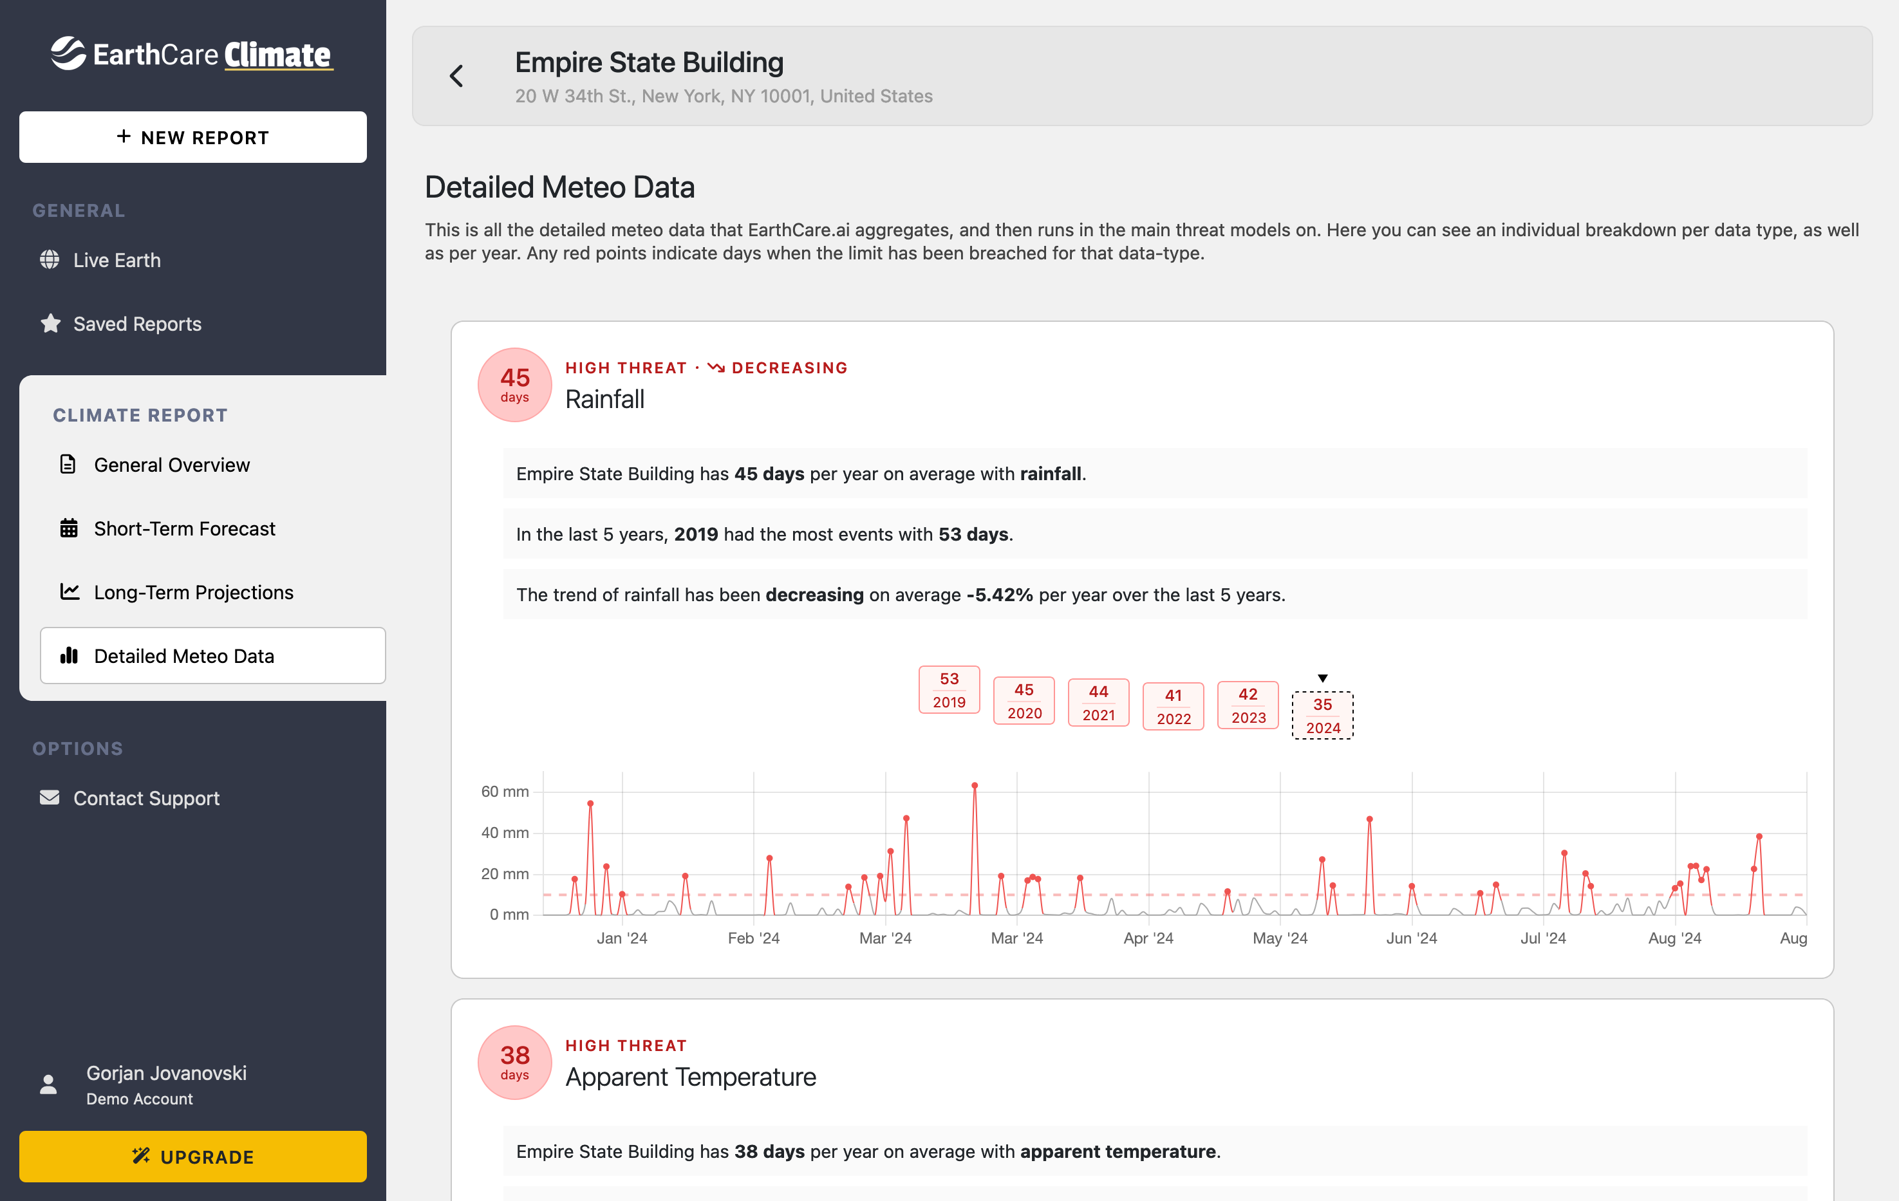
Task: Click the Rainfall card heading
Action: click(x=605, y=399)
